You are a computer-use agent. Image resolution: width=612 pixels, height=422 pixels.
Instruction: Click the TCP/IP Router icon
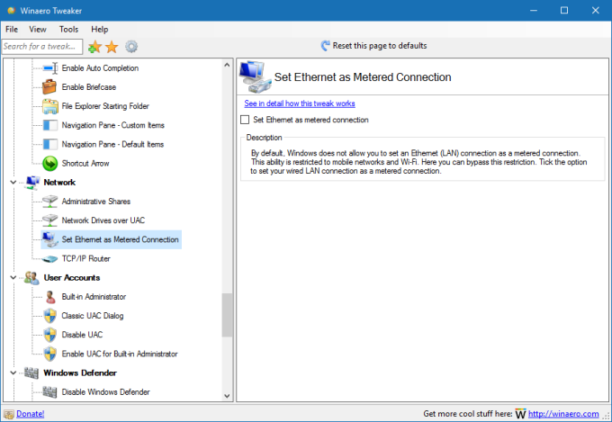(50, 259)
